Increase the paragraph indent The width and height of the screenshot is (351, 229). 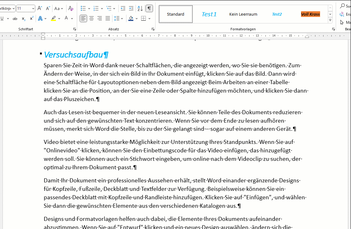click(x=131, y=8)
